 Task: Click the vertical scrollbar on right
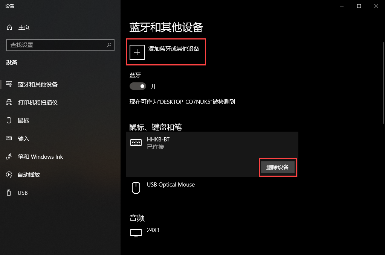click(x=384, y=83)
